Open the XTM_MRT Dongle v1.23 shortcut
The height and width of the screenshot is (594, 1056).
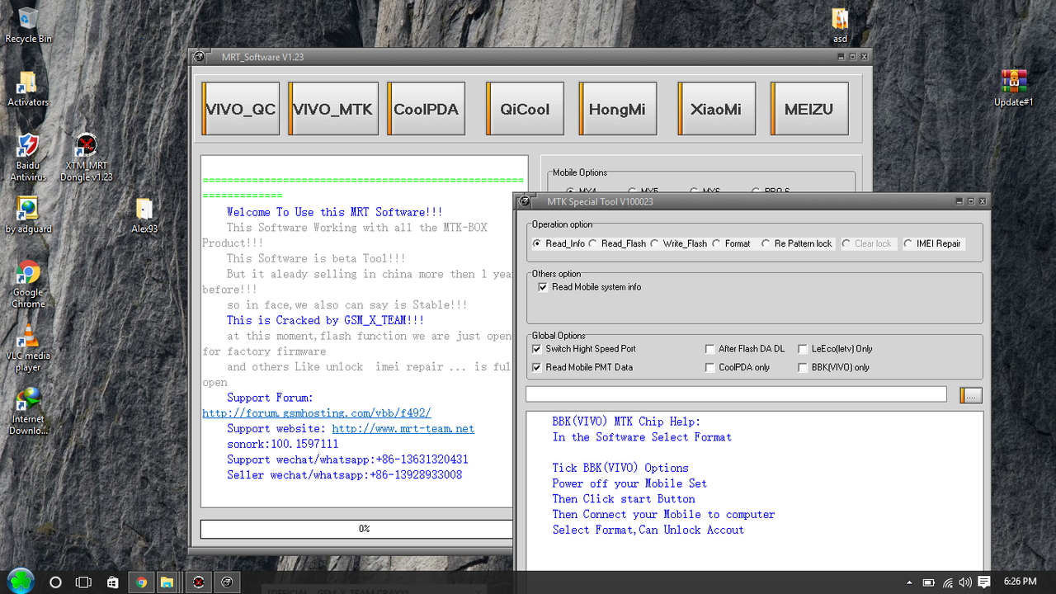coord(87,157)
